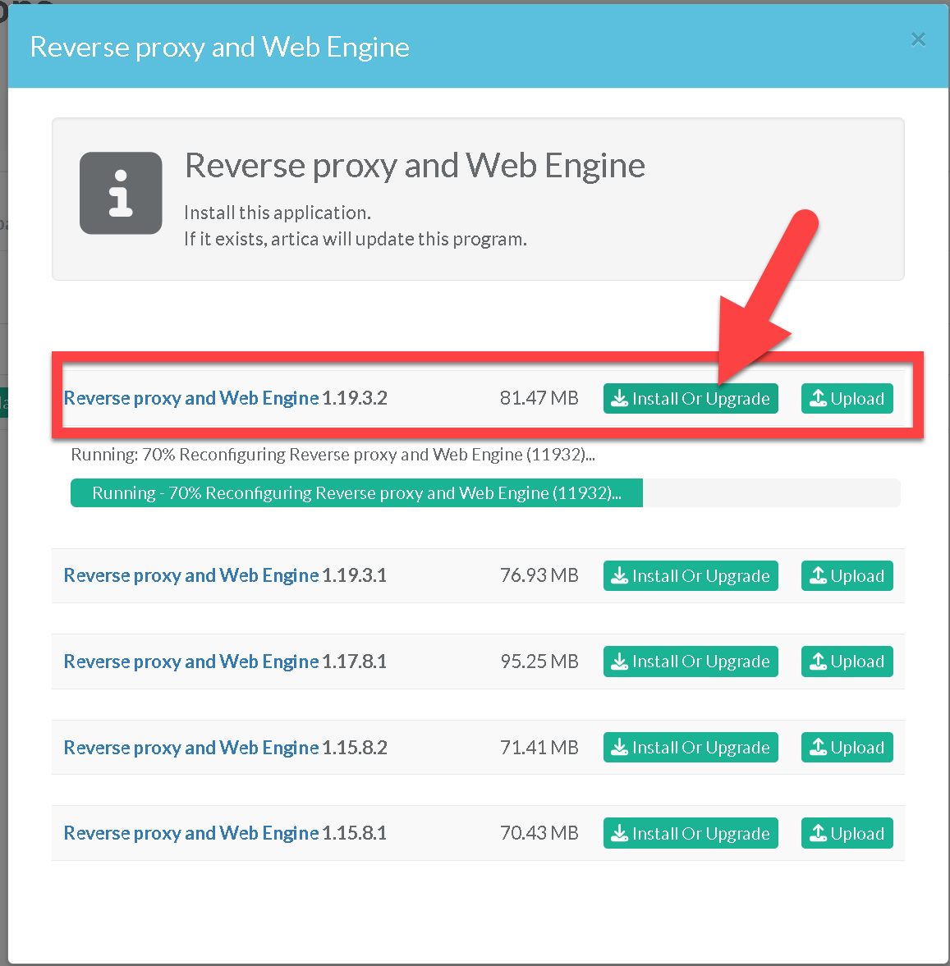Click the info icon in the header panel

[x=121, y=193]
